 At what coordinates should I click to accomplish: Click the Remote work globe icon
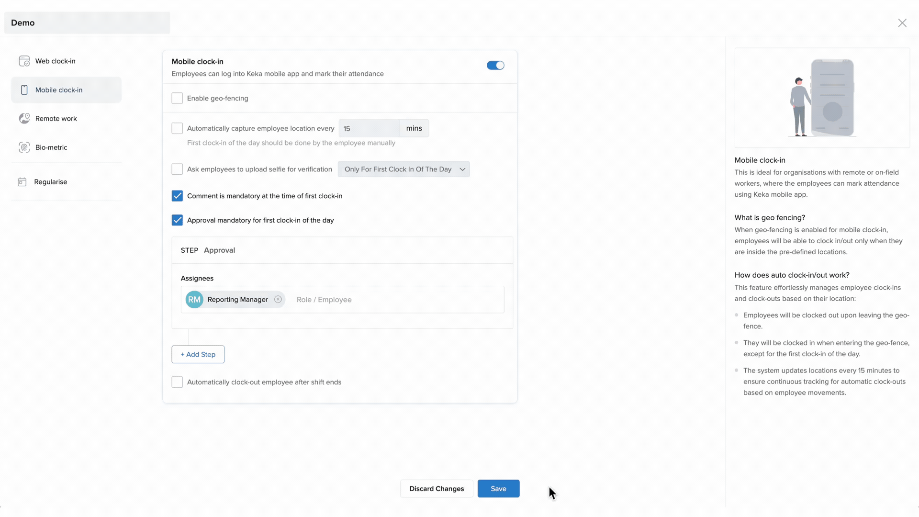(x=24, y=119)
